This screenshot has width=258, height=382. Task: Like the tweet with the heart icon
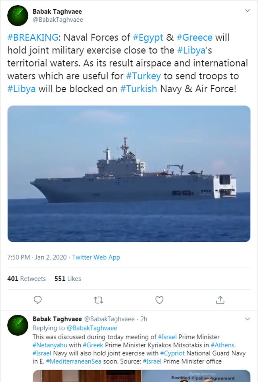[x=159, y=300]
